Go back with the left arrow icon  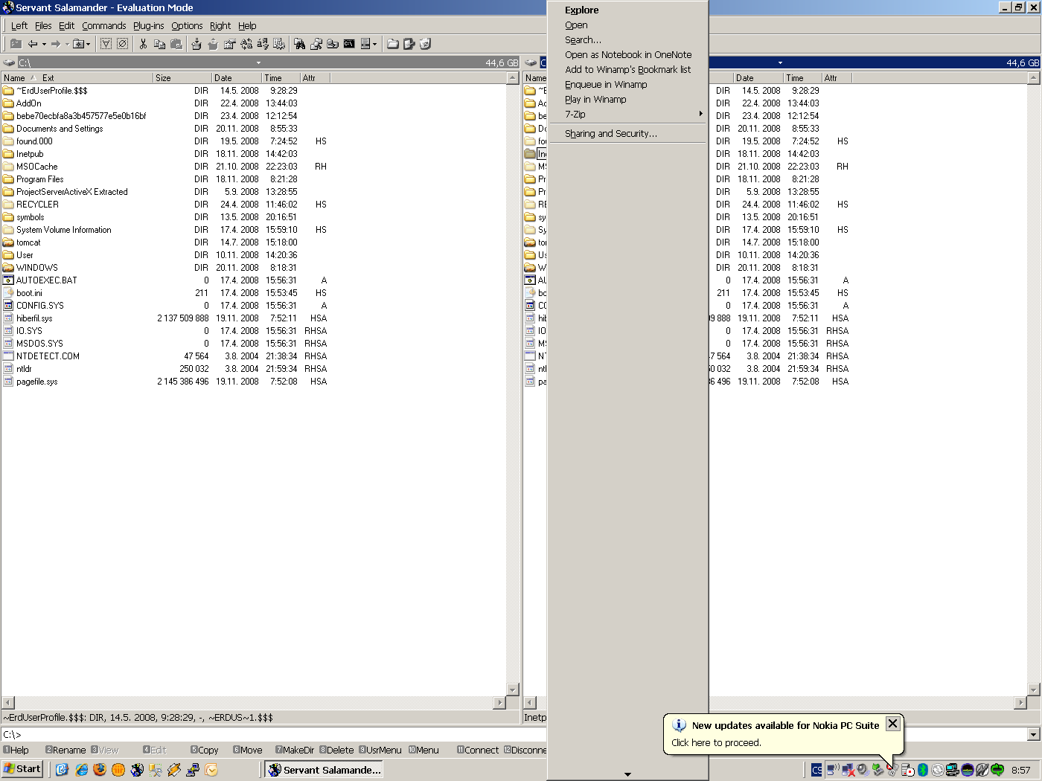[x=33, y=44]
